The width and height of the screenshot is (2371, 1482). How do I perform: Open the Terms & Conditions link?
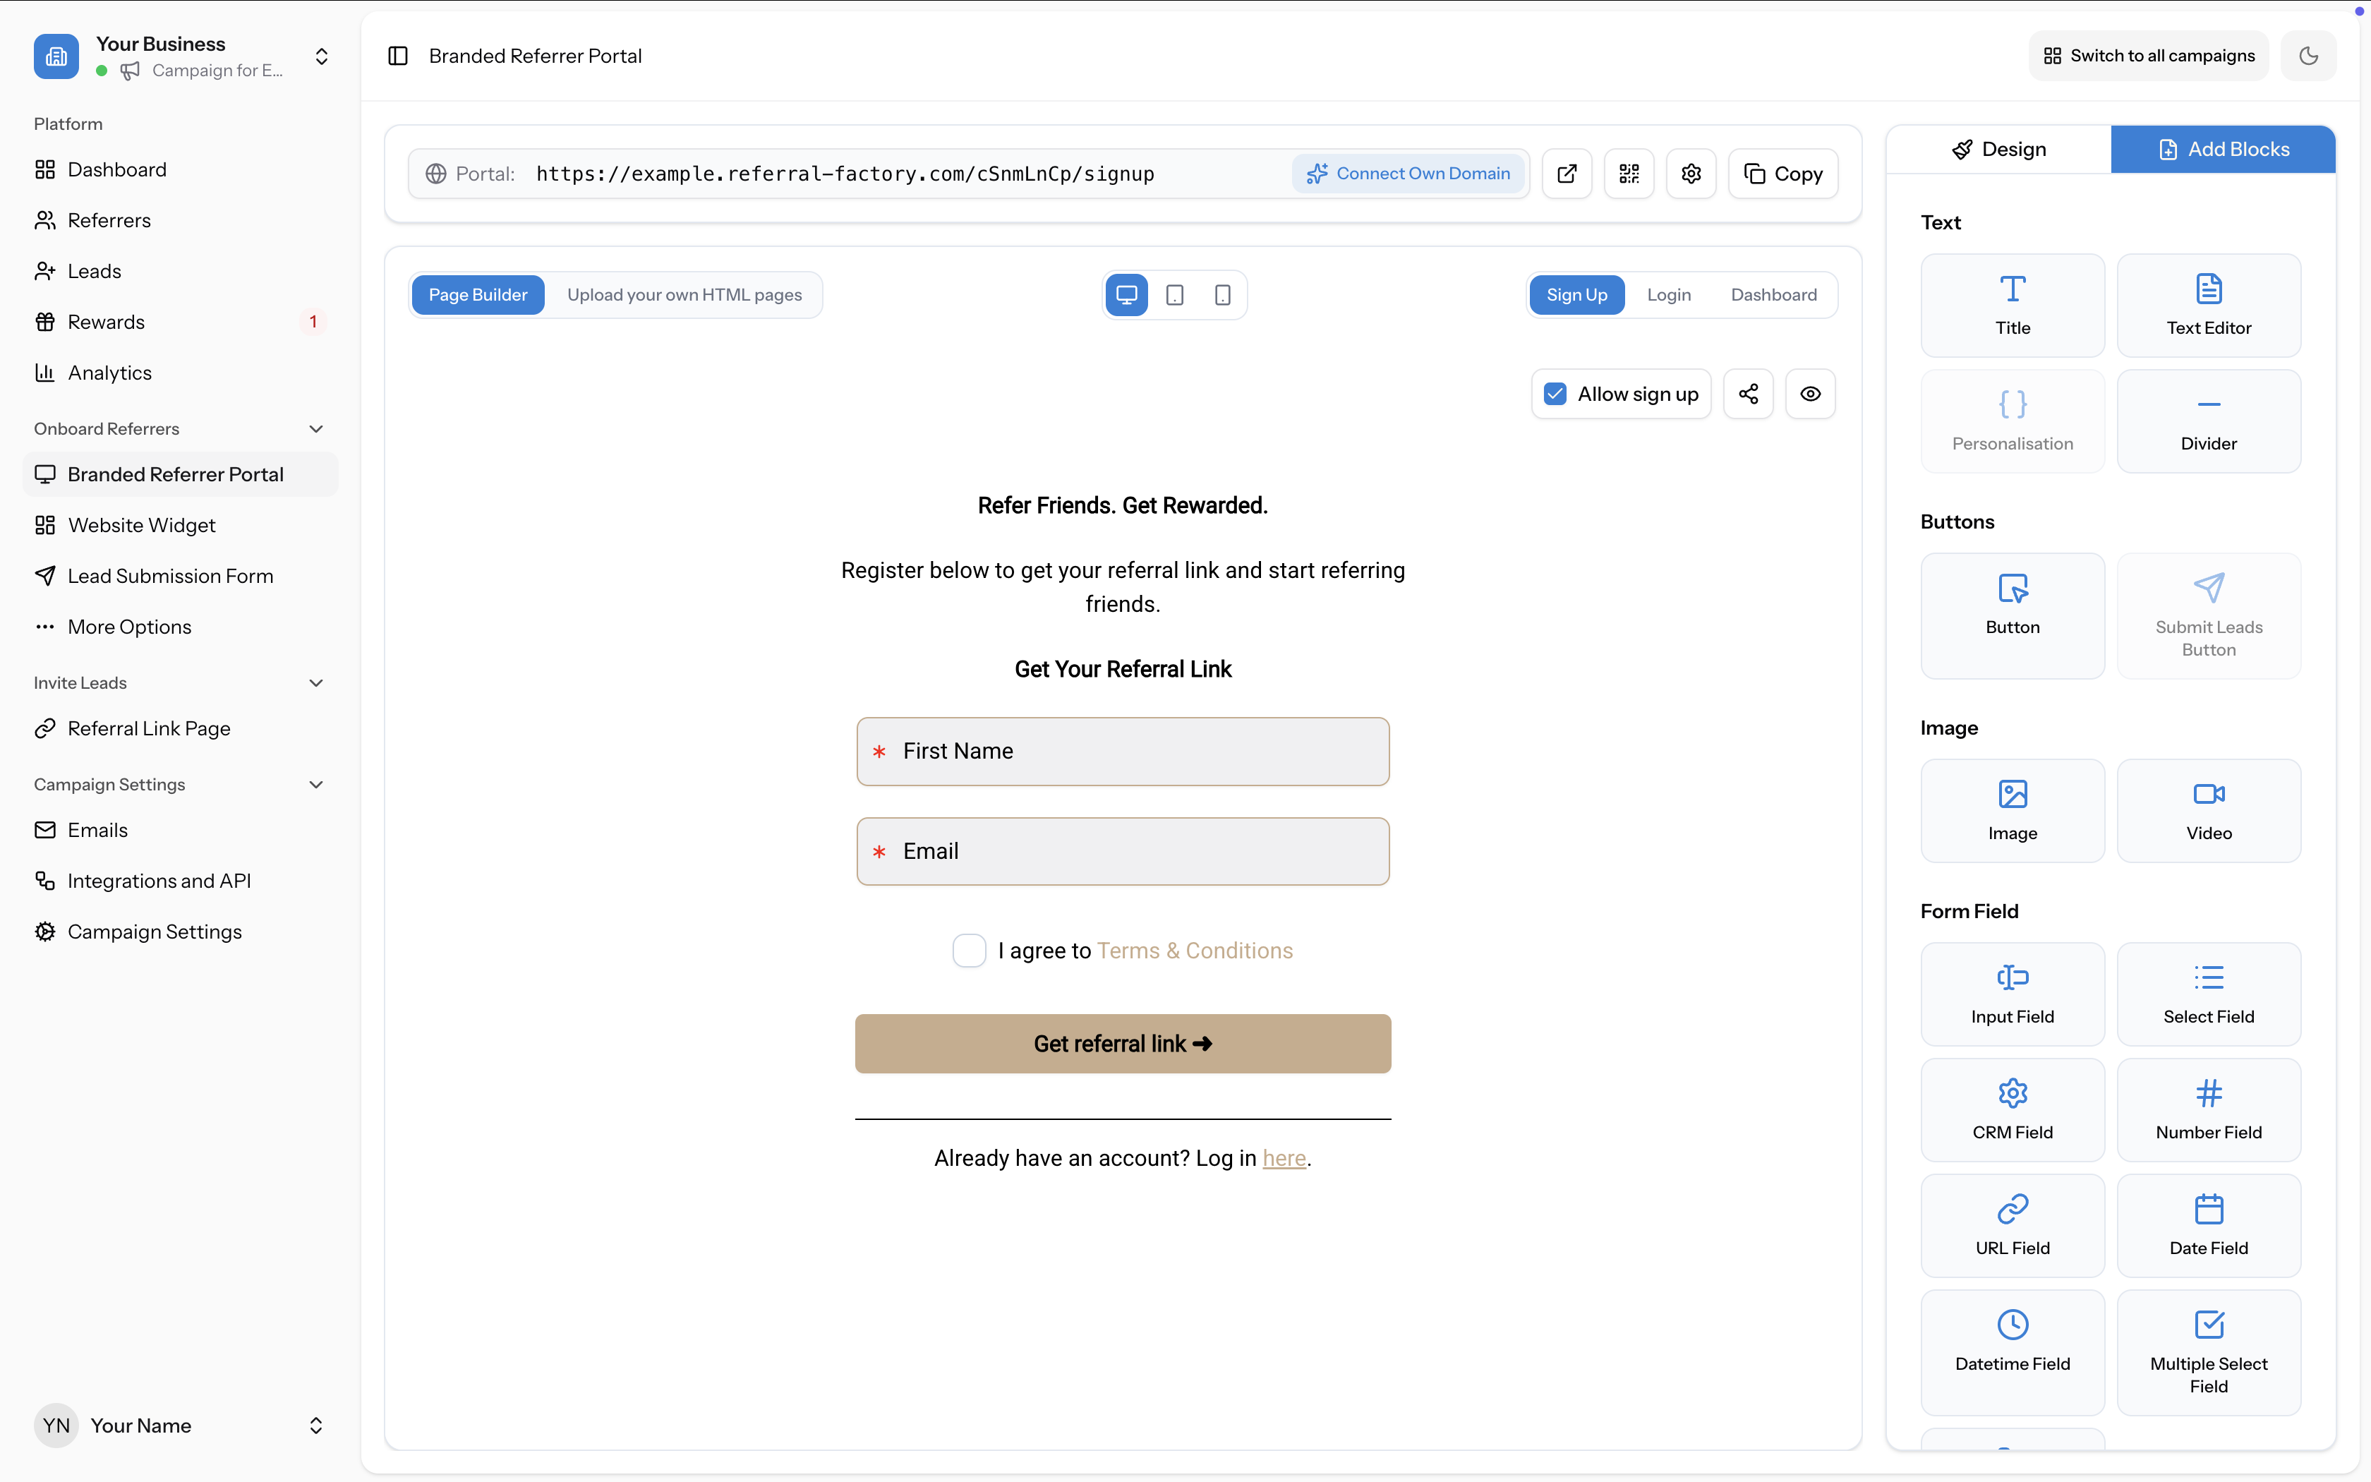point(1194,950)
